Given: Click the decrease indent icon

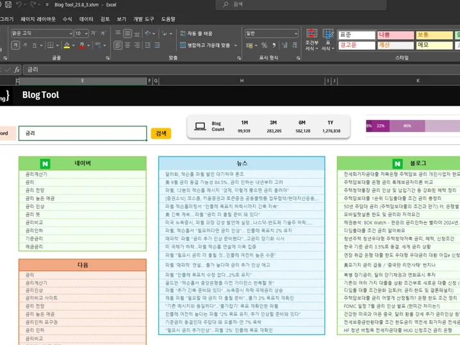Looking at the screenshot, I should (147, 46).
